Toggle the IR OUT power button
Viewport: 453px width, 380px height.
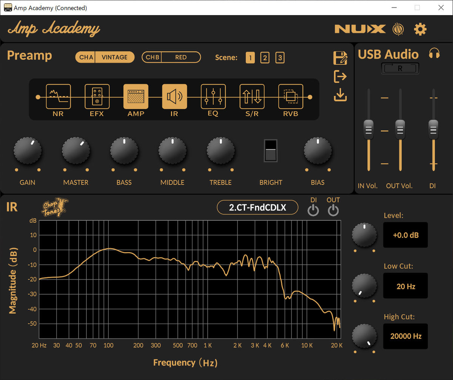click(333, 210)
